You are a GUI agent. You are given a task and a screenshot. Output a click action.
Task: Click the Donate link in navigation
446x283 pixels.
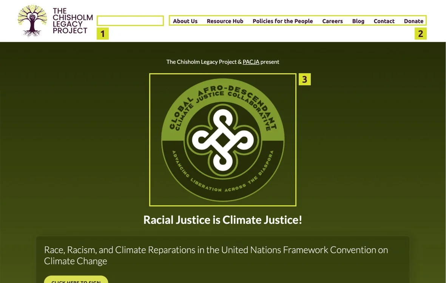pyautogui.click(x=414, y=21)
